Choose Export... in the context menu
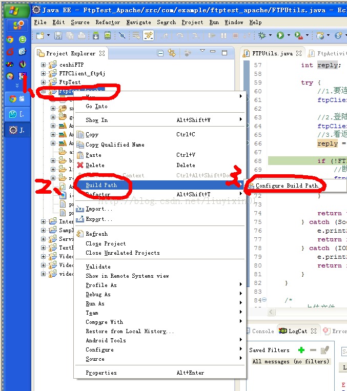This screenshot has width=347, height=391. 159,219
